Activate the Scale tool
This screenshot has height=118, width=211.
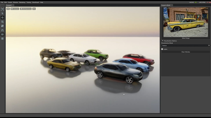2,26
